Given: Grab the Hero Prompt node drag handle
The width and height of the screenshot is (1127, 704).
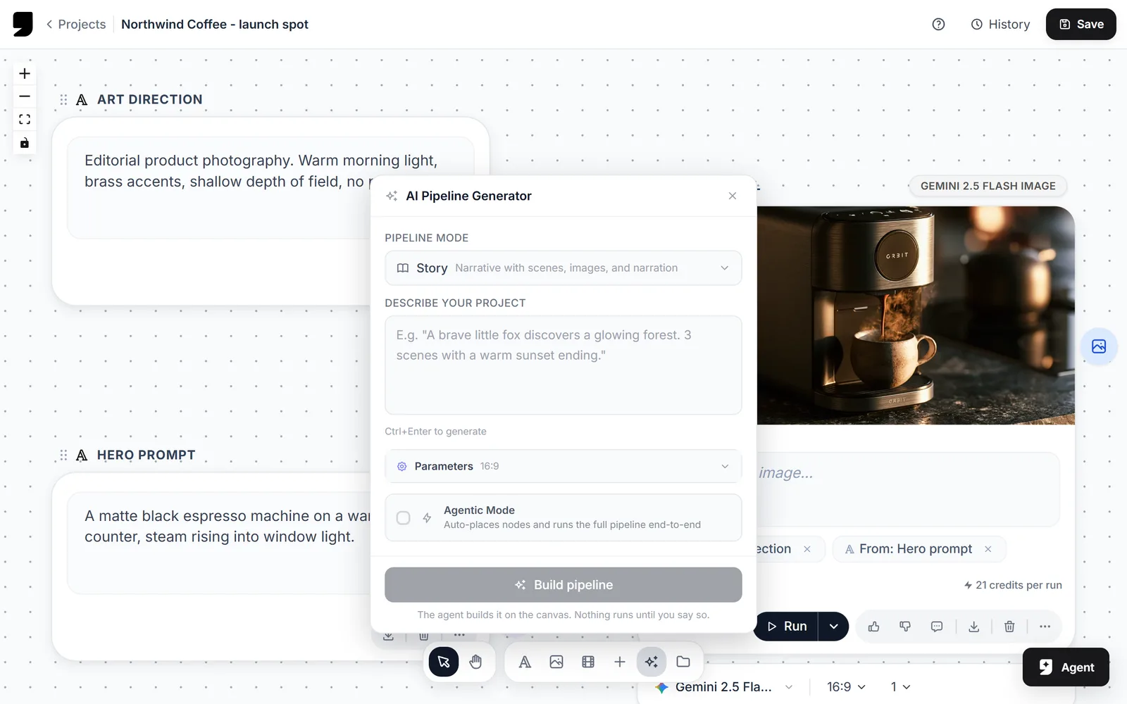Looking at the screenshot, I should (x=63, y=455).
